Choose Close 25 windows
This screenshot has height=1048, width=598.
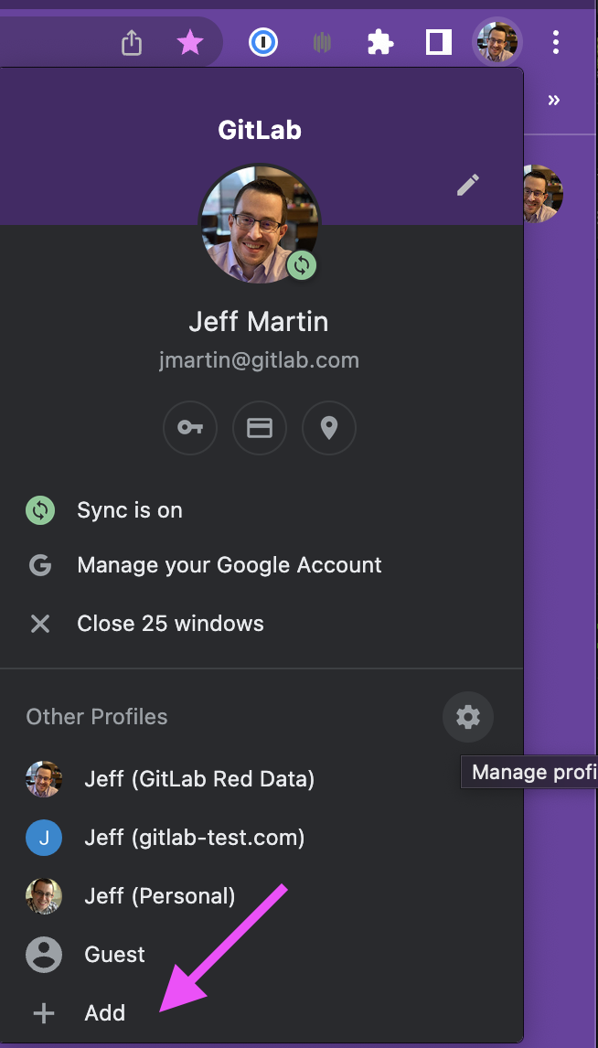click(x=170, y=624)
